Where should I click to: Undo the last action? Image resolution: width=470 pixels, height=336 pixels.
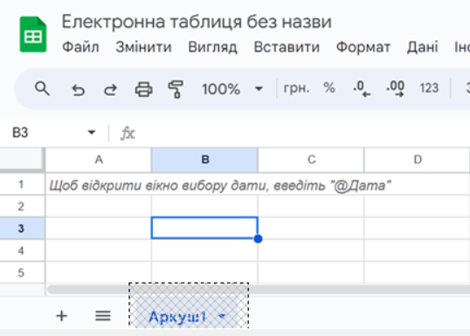[78, 89]
